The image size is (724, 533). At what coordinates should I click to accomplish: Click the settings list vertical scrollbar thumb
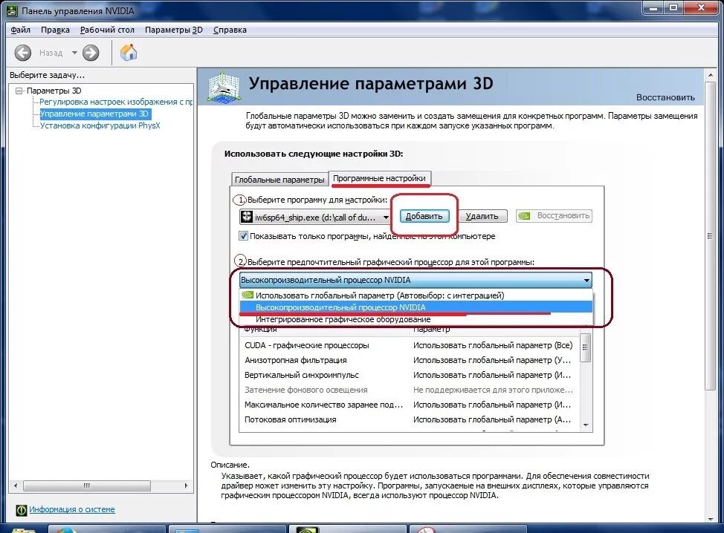click(x=586, y=349)
